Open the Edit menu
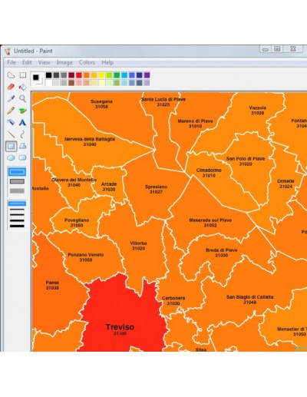Image resolution: width=307 pixels, height=397 pixels. pos(27,62)
